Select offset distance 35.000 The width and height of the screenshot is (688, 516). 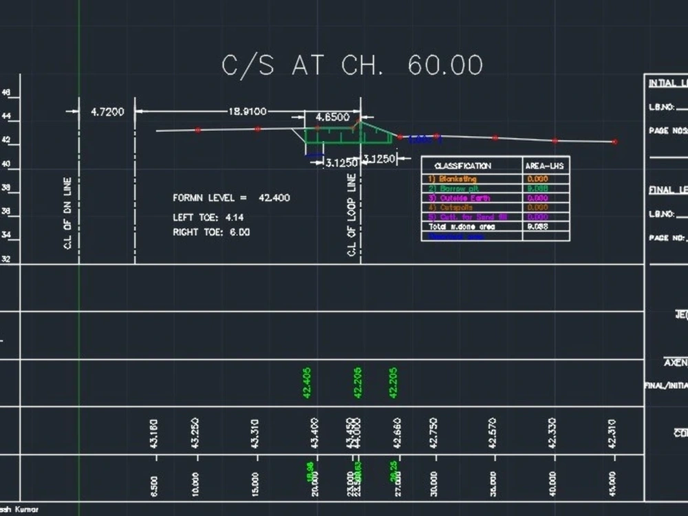pos(493,484)
